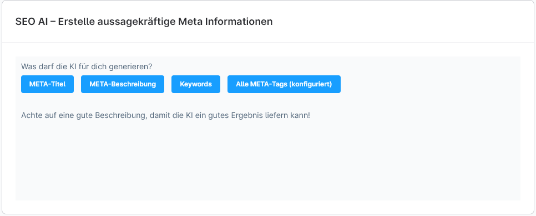Click the empty gray area below the hint

pos(267,161)
